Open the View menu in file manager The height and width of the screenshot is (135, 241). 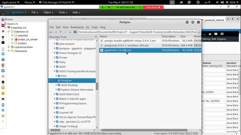coord(66,27)
